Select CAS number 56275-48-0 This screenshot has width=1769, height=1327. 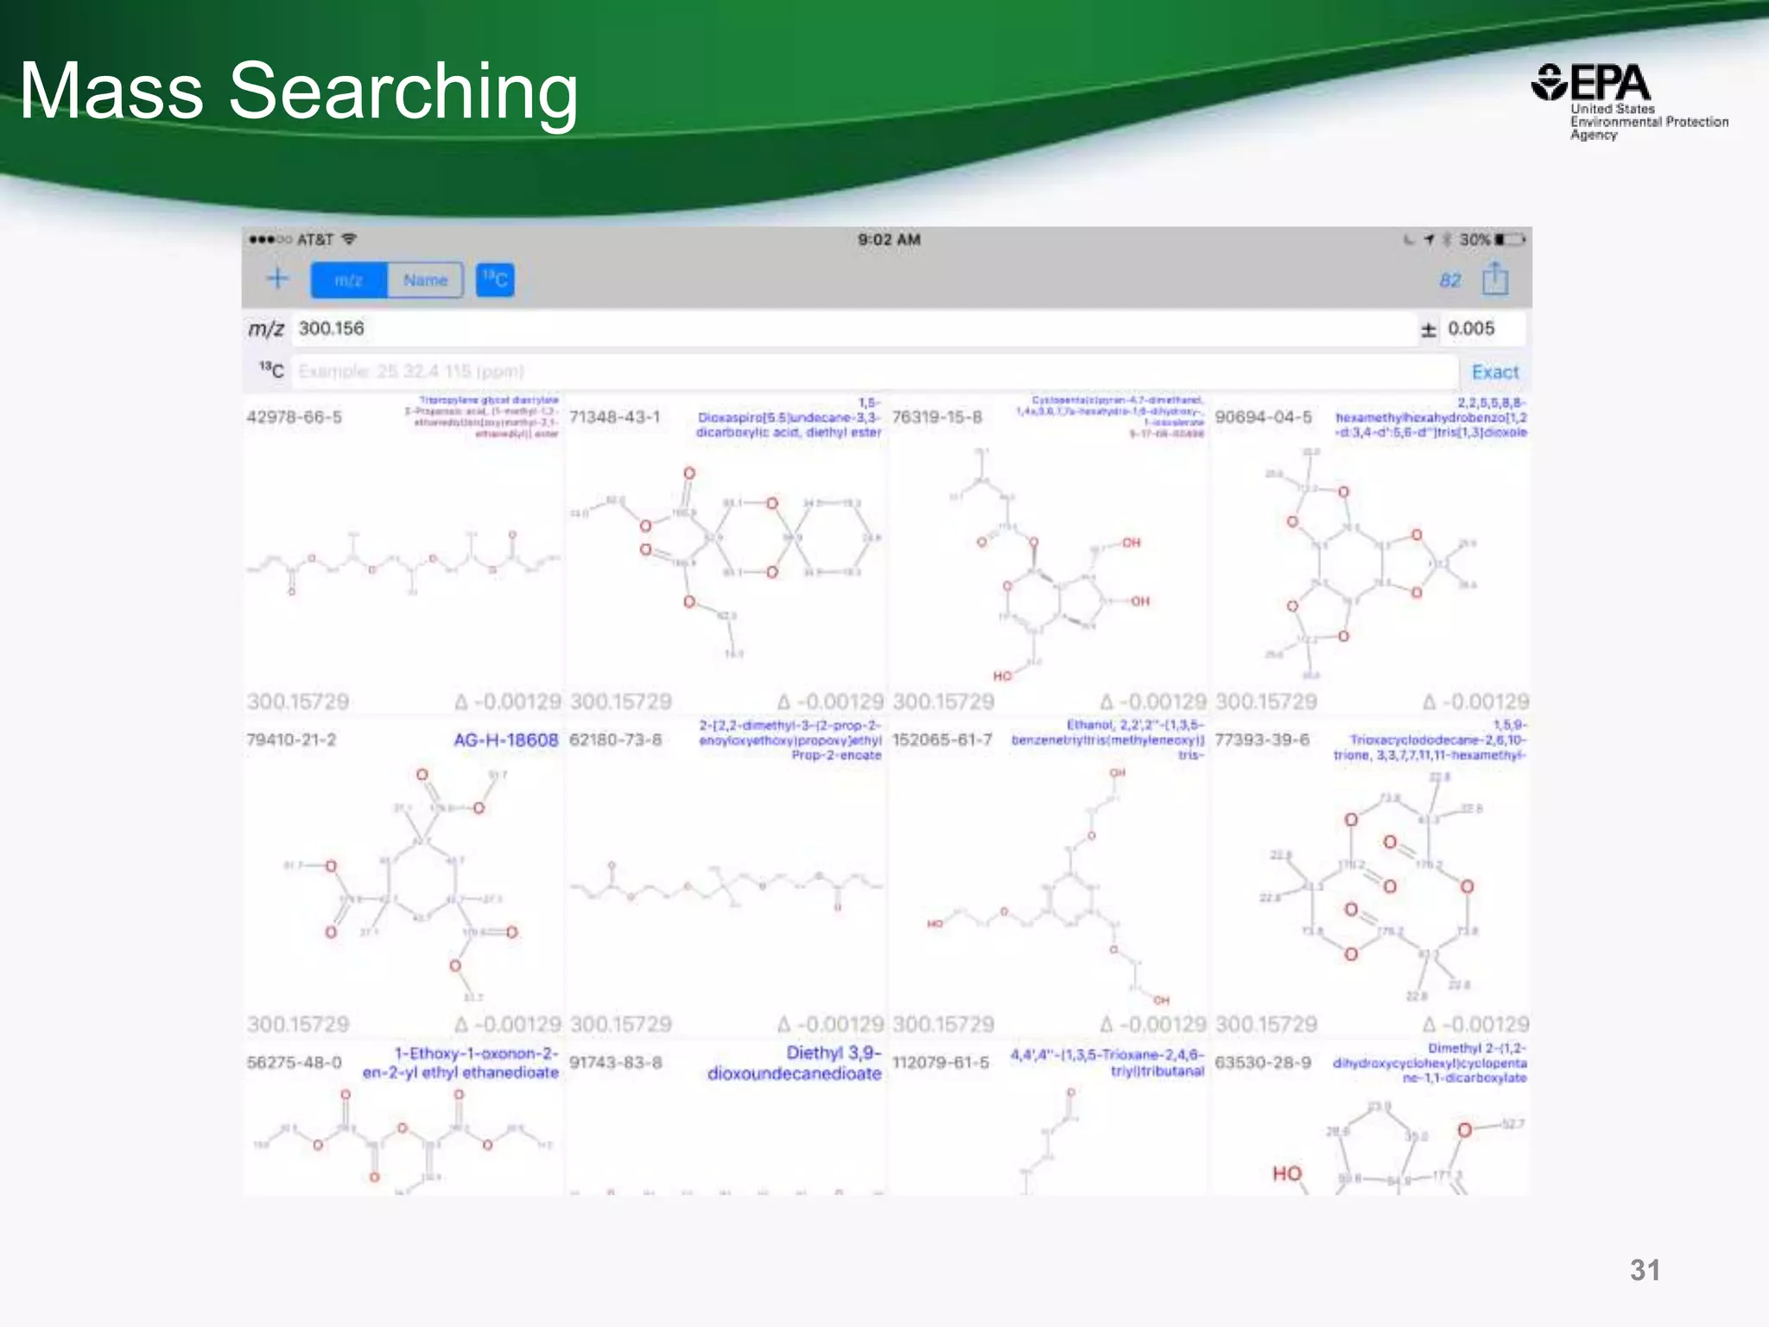pyautogui.click(x=295, y=1062)
